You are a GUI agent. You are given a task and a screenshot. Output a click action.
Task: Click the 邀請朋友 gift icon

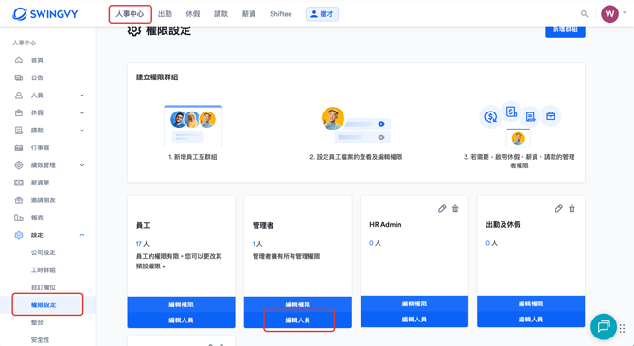[x=19, y=199]
